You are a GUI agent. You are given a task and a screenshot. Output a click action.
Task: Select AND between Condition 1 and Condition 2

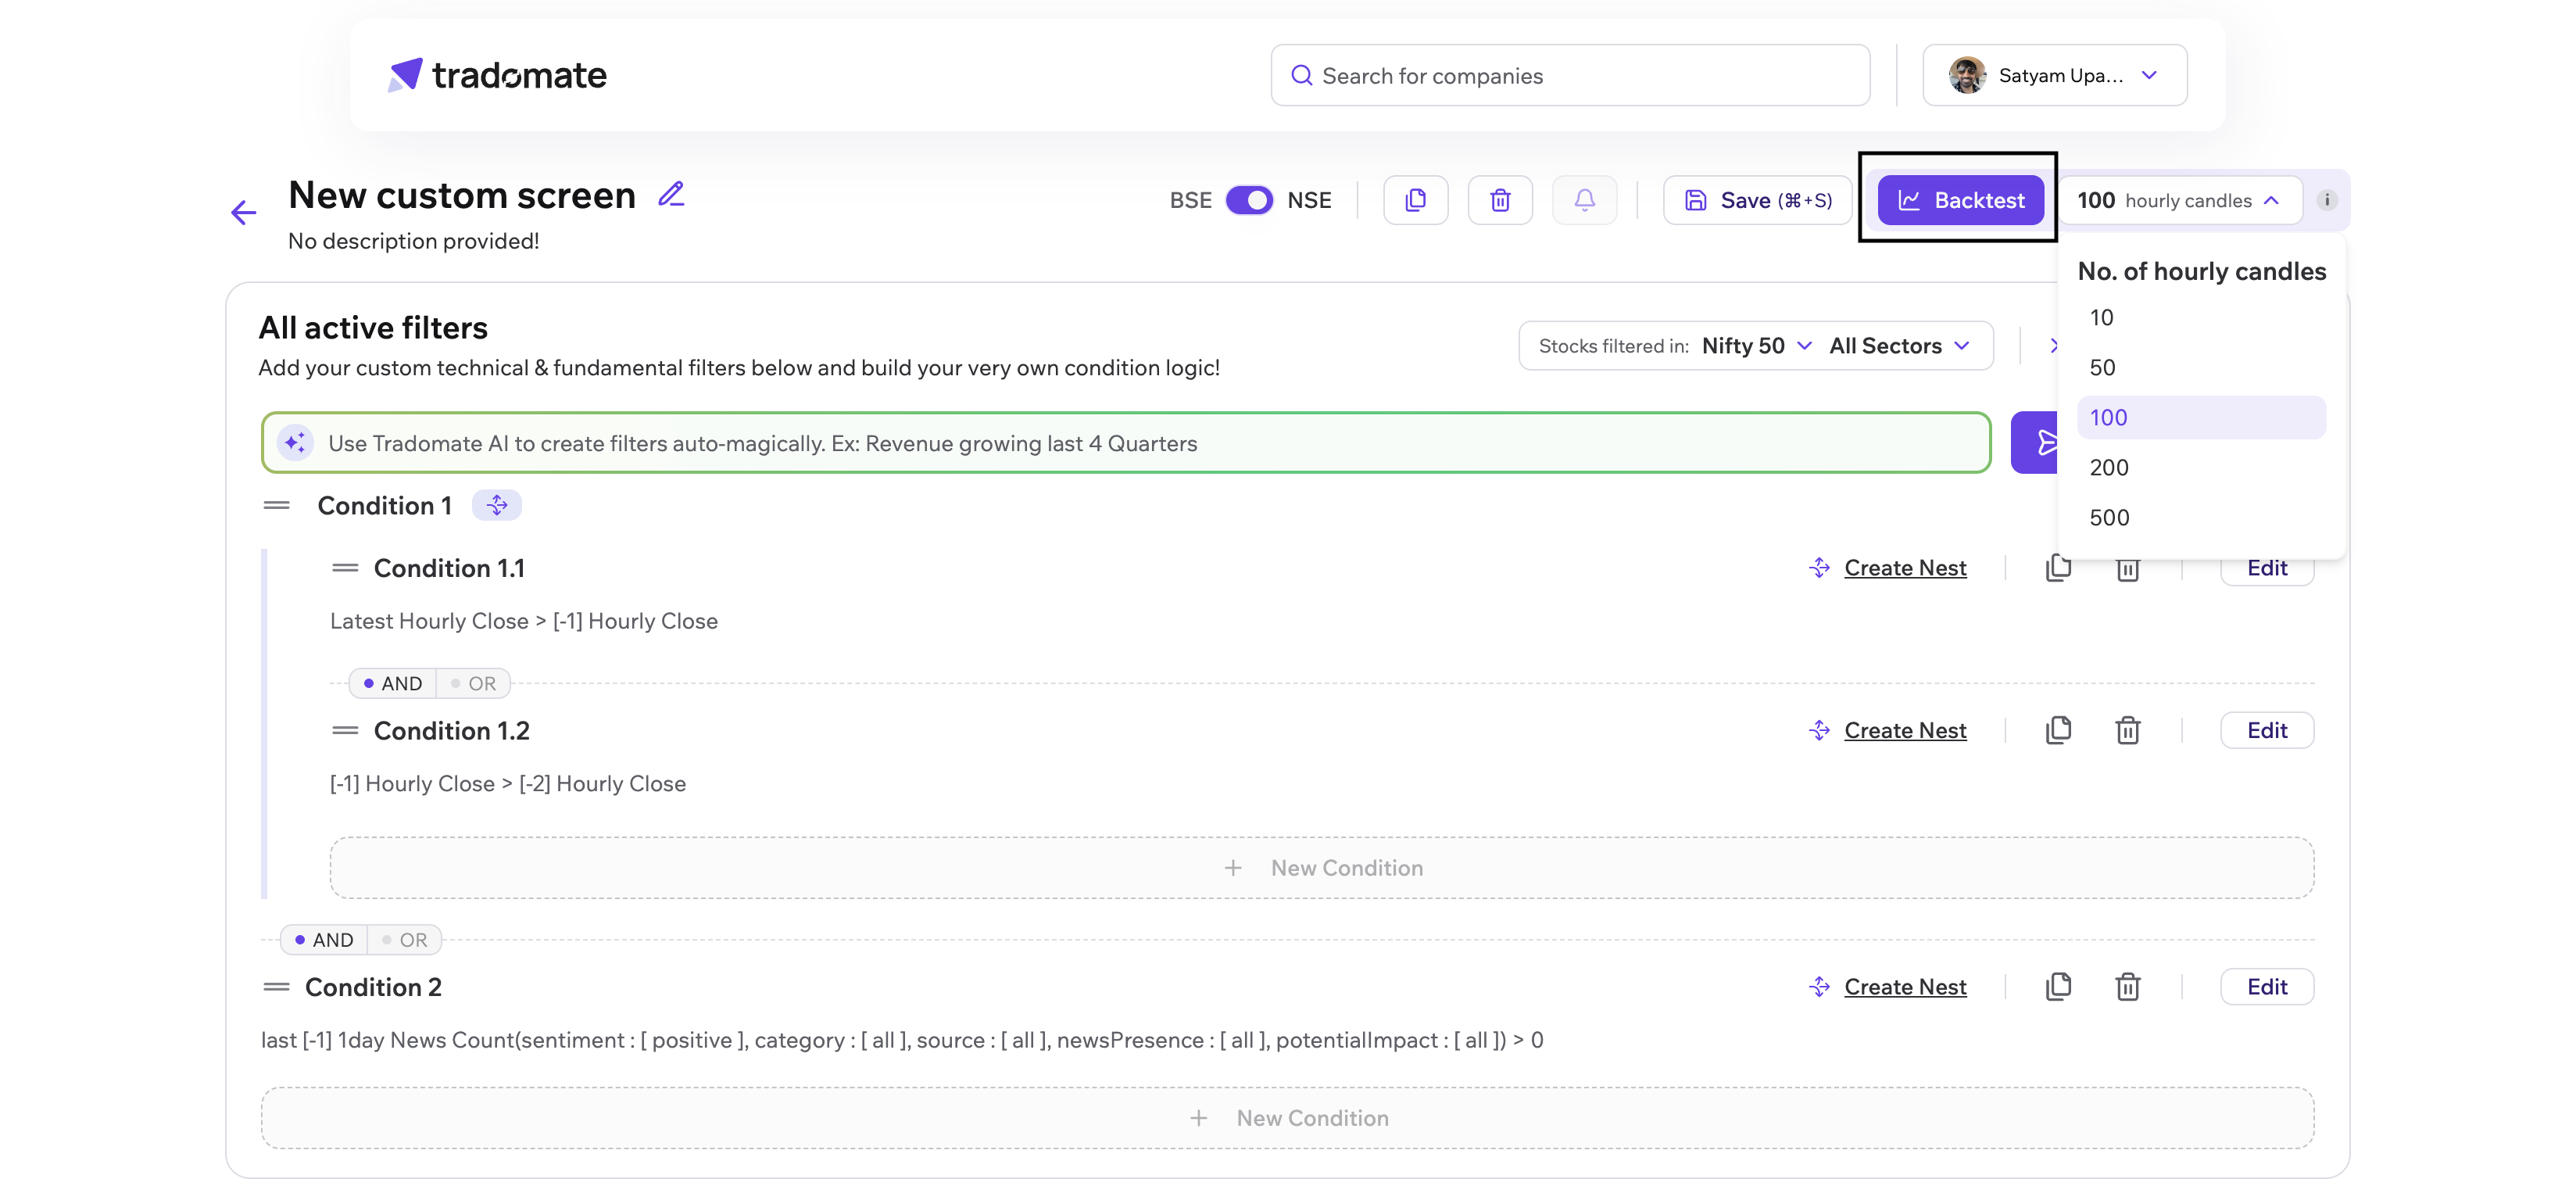324,940
